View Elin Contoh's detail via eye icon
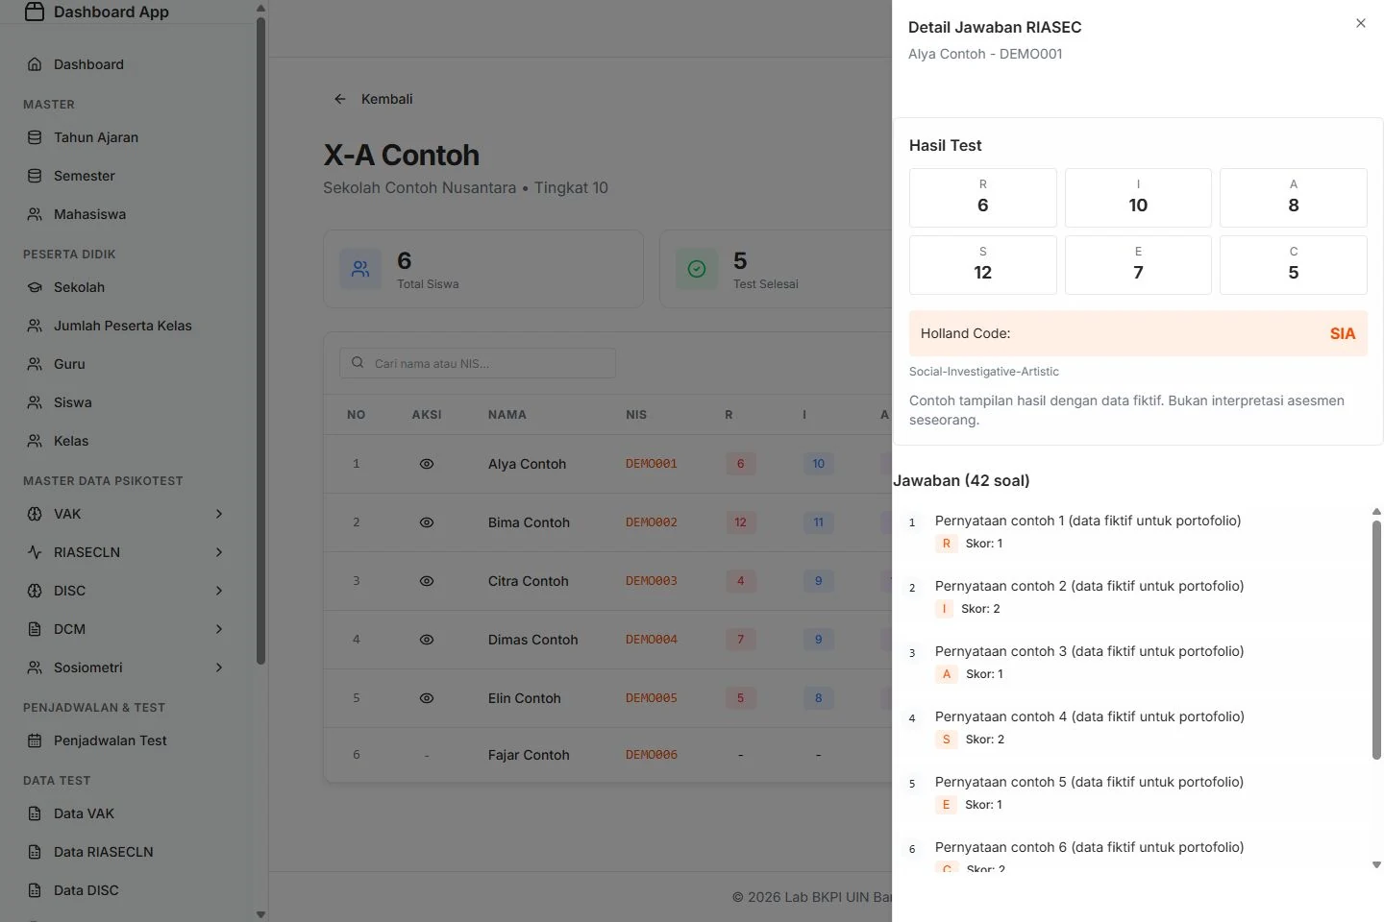This screenshot has height=922, width=1384. tap(427, 698)
